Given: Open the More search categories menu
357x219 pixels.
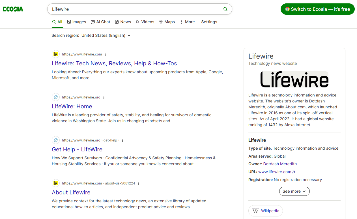Looking at the screenshot, I should 187,22.
